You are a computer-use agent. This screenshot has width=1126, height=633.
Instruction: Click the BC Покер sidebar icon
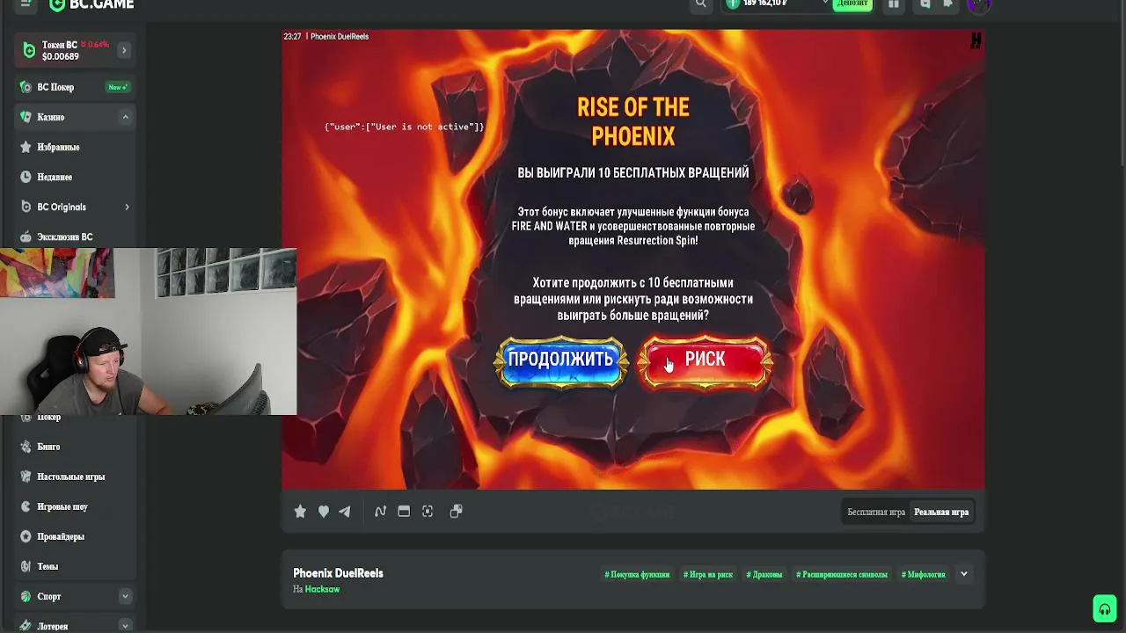26,87
